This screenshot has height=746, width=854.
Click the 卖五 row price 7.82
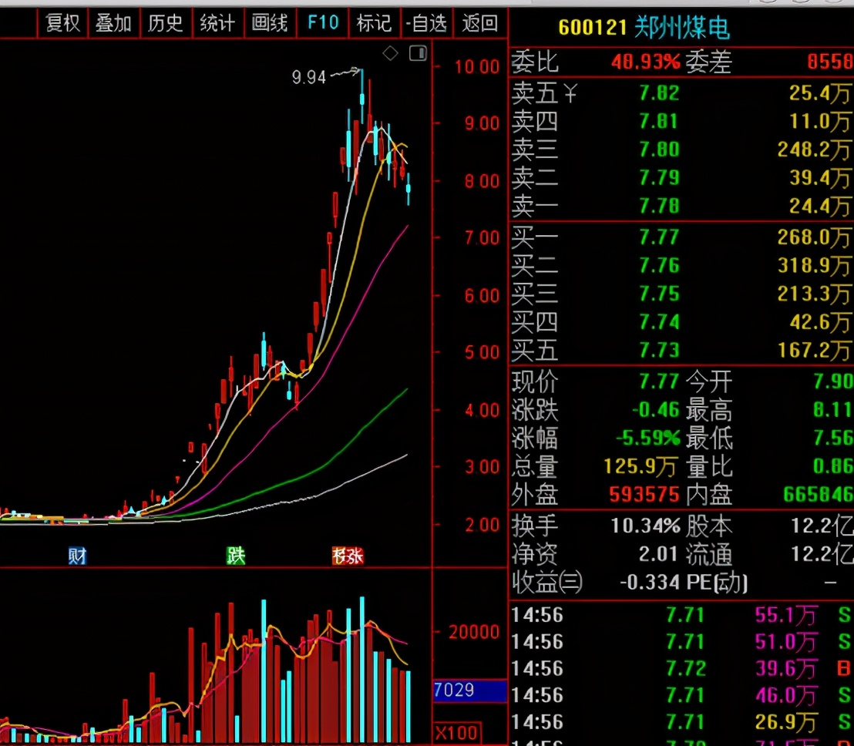coord(659,93)
